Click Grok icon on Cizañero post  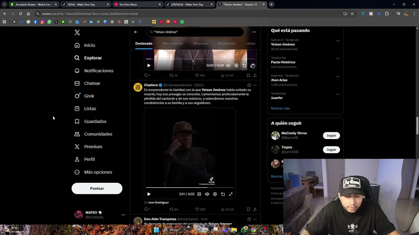(x=249, y=85)
